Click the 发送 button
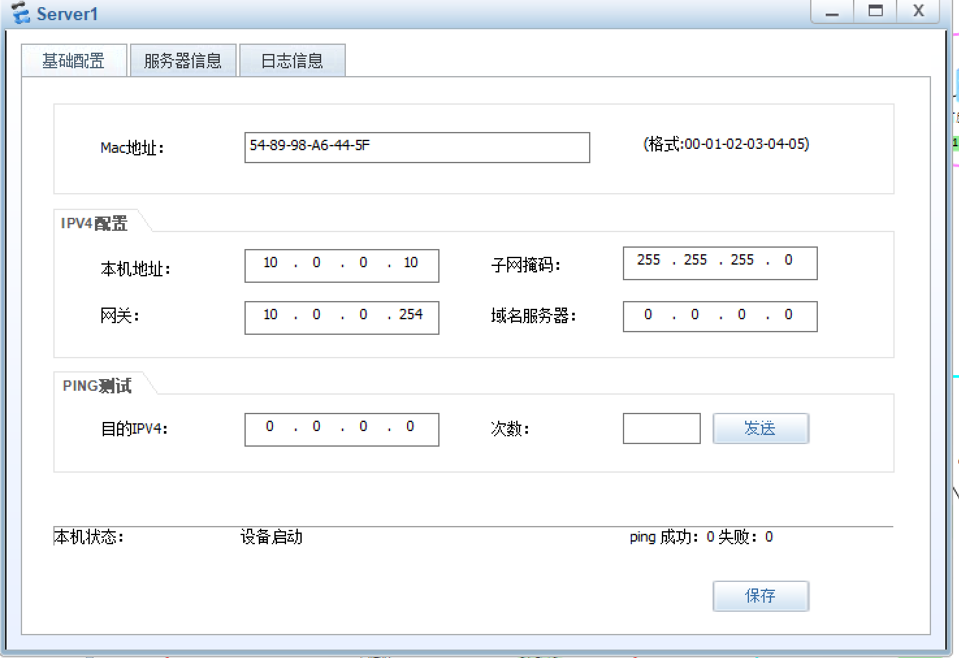Screen dimensions: 959x658 point(761,428)
